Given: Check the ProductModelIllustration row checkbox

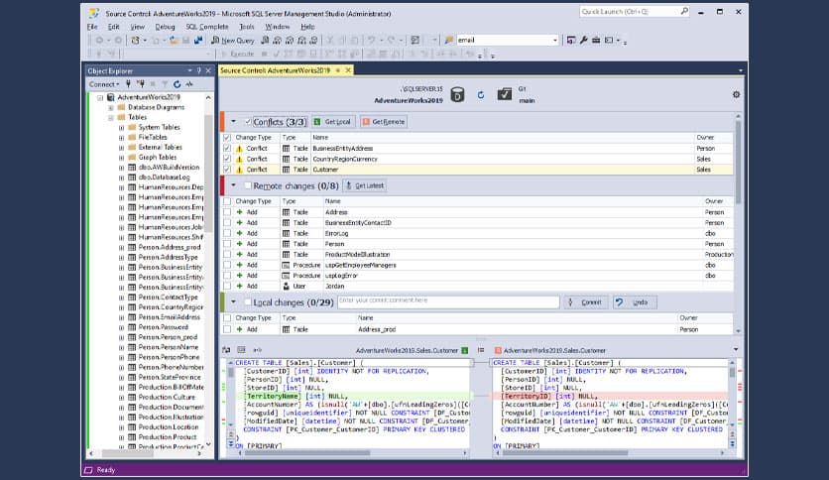Looking at the screenshot, I should (x=227, y=254).
